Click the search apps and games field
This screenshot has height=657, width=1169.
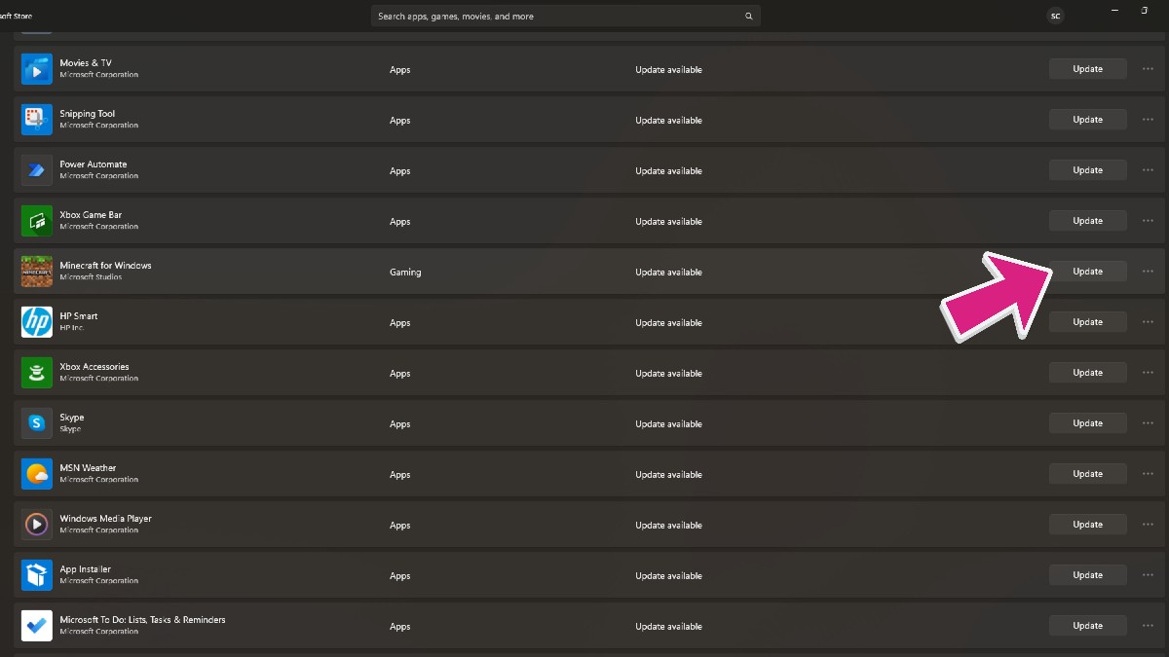pyautogui.click(x=555, y=17)
